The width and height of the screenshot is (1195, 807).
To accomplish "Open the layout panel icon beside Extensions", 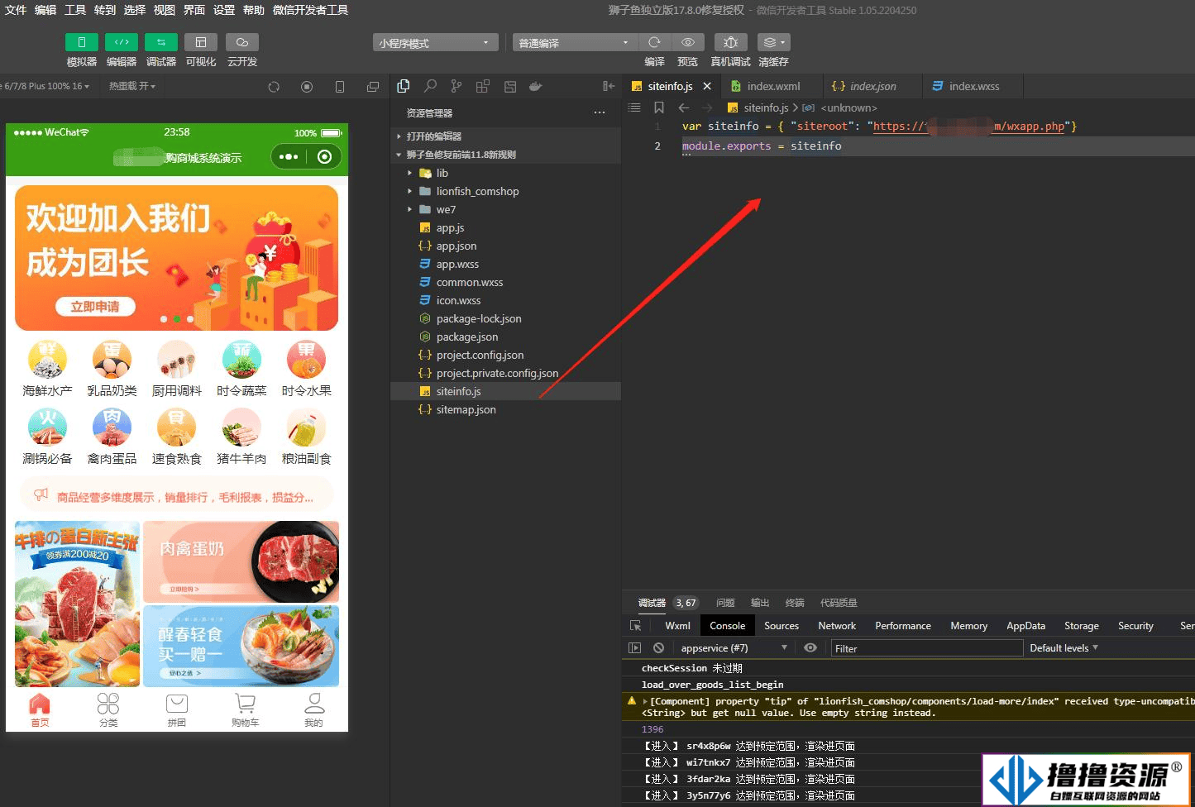I will click(x=509, y=86).
